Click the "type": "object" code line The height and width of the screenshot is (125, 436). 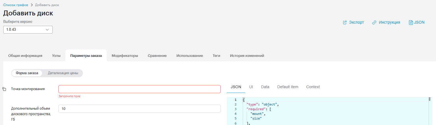pyautogui.click(x=263, y=104)
